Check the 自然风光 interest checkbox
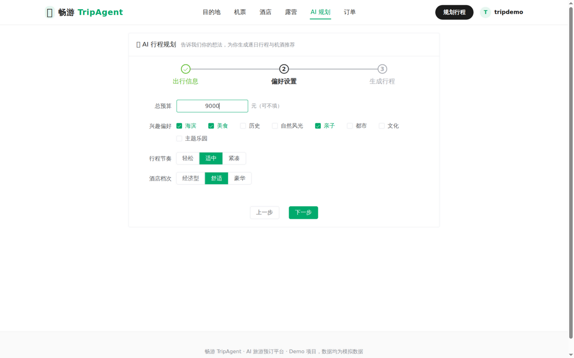Viewport: 574px width, 358px height. click(275, 126)
